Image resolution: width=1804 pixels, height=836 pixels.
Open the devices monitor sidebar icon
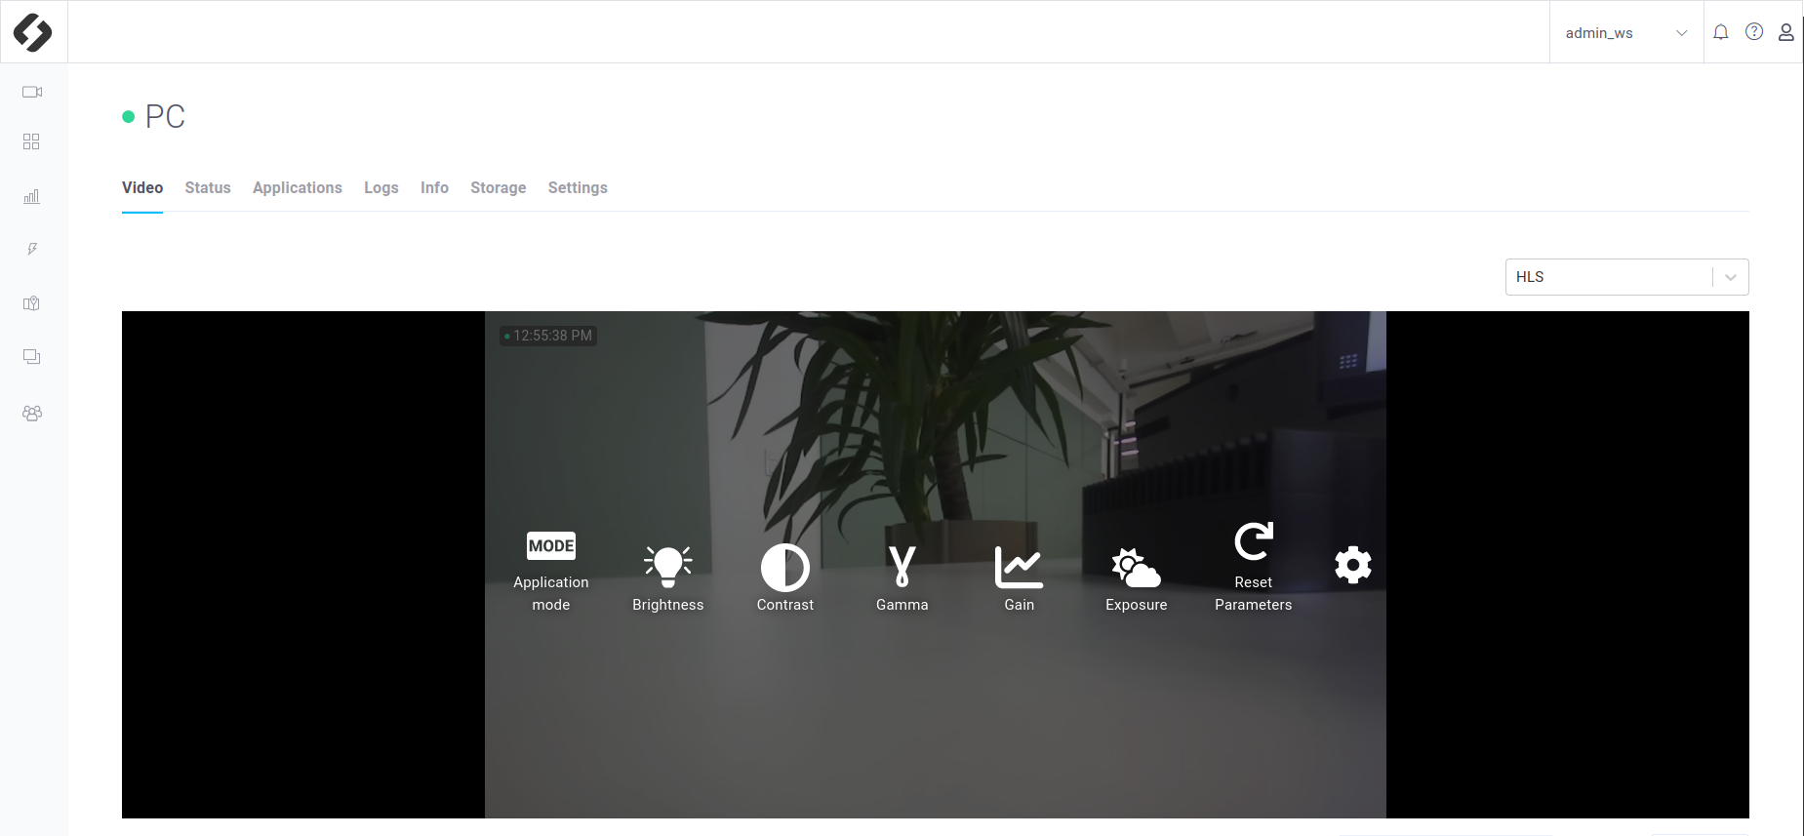31,357
